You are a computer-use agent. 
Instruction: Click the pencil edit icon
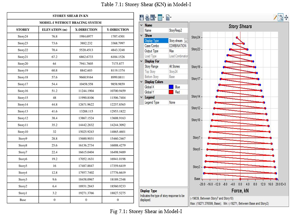pyautogui.click(x=275, y=18)
